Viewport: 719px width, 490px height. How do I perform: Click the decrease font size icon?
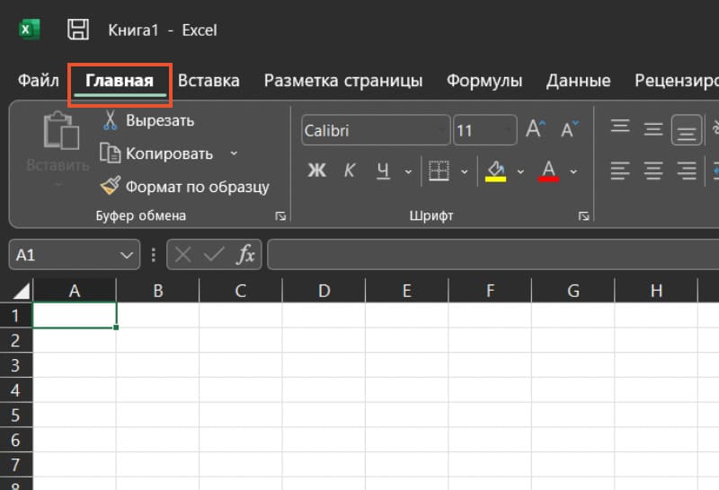click(569, 130)
